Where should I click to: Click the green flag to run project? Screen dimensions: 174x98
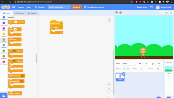(x=117, y=13)
